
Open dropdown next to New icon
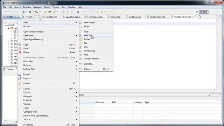(x=9, y=12)
